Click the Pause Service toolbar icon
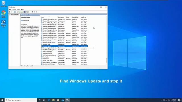Screen dimensions: 182x102 coord(34,12)
